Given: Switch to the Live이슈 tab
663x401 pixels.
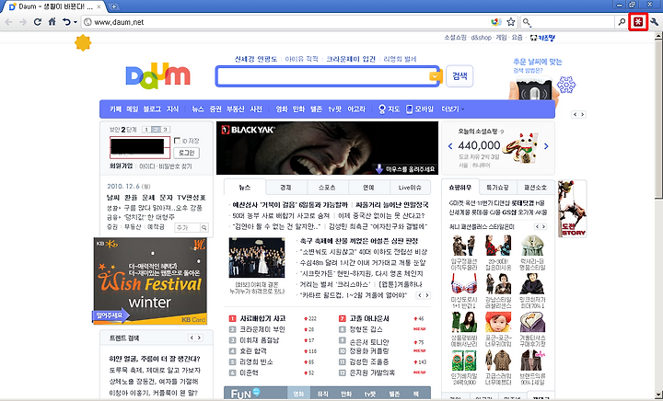Looking at the screenshot, I should (x=410, y=188).
